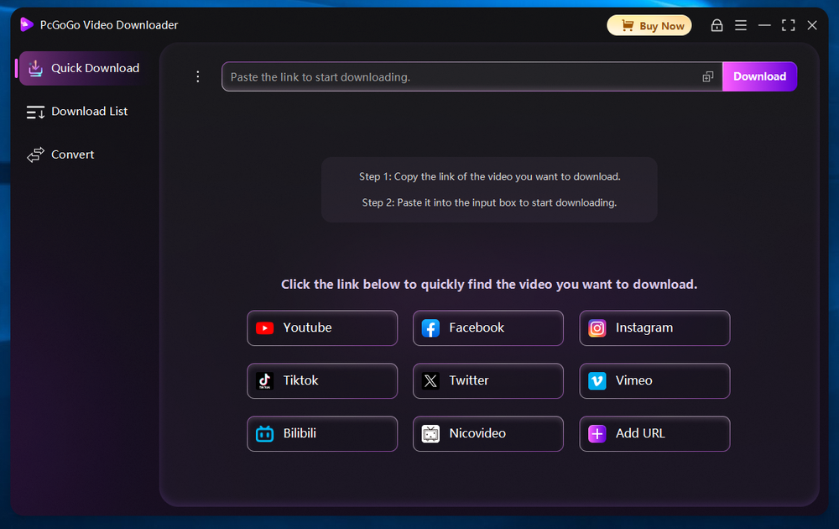The width and height of the screenshot is (839, 529).
Task: Open the three-dot options next to link box
Action: [198, 76]
